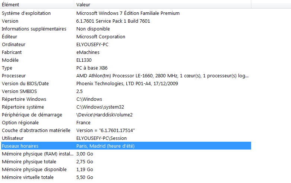Screen dimensions: 291x183
Task: Click the Valeur column header
Action: click(162, 4)
